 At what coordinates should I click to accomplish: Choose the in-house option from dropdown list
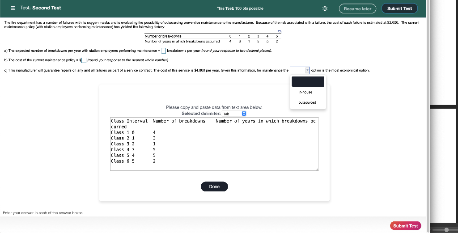305,92
